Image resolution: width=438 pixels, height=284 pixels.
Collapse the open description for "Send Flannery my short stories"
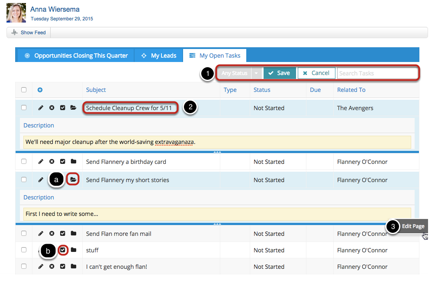tap(74, 180)
